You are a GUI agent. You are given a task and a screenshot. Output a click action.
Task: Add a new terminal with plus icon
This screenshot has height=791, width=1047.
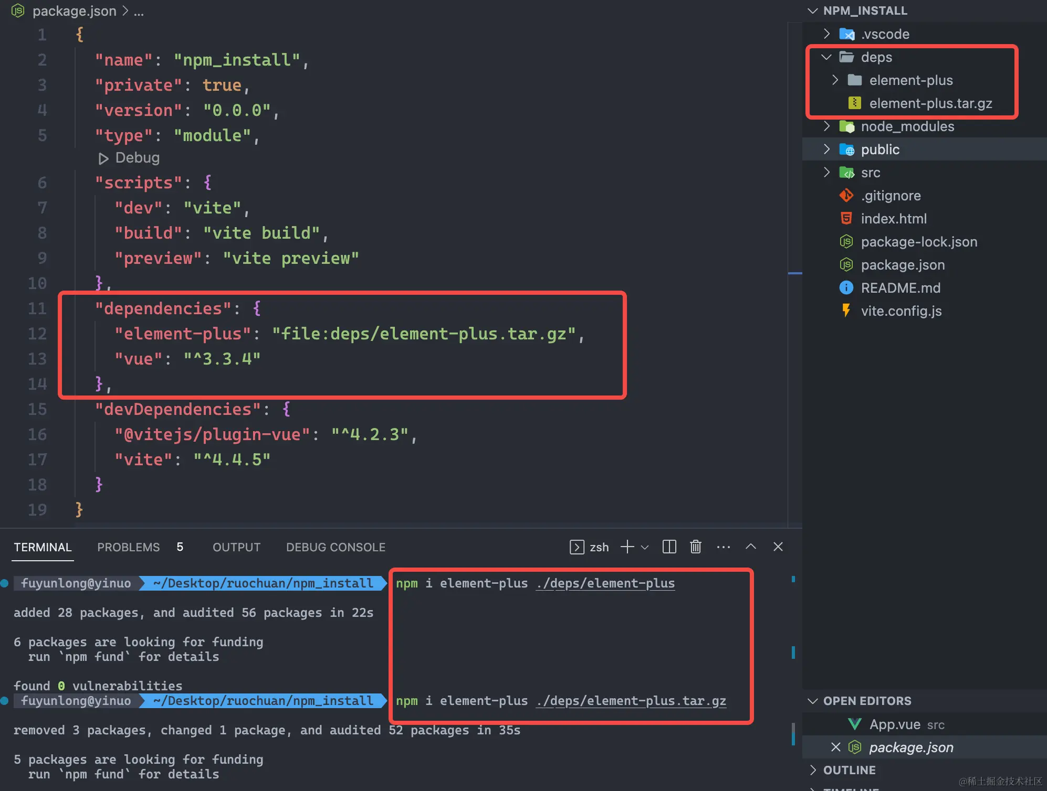[x=627, y=547]
